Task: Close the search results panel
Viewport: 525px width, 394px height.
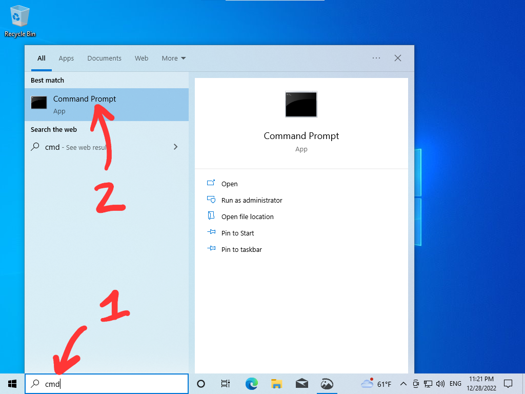Action: coord(398,58)
